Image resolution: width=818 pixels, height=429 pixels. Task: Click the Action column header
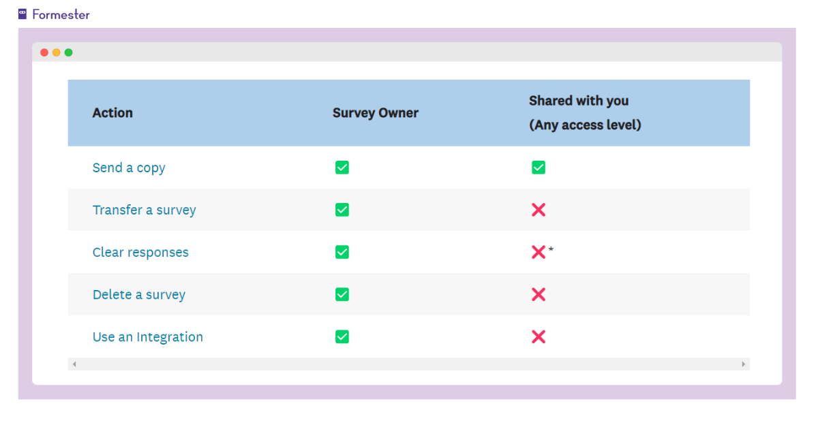(112, 113)
